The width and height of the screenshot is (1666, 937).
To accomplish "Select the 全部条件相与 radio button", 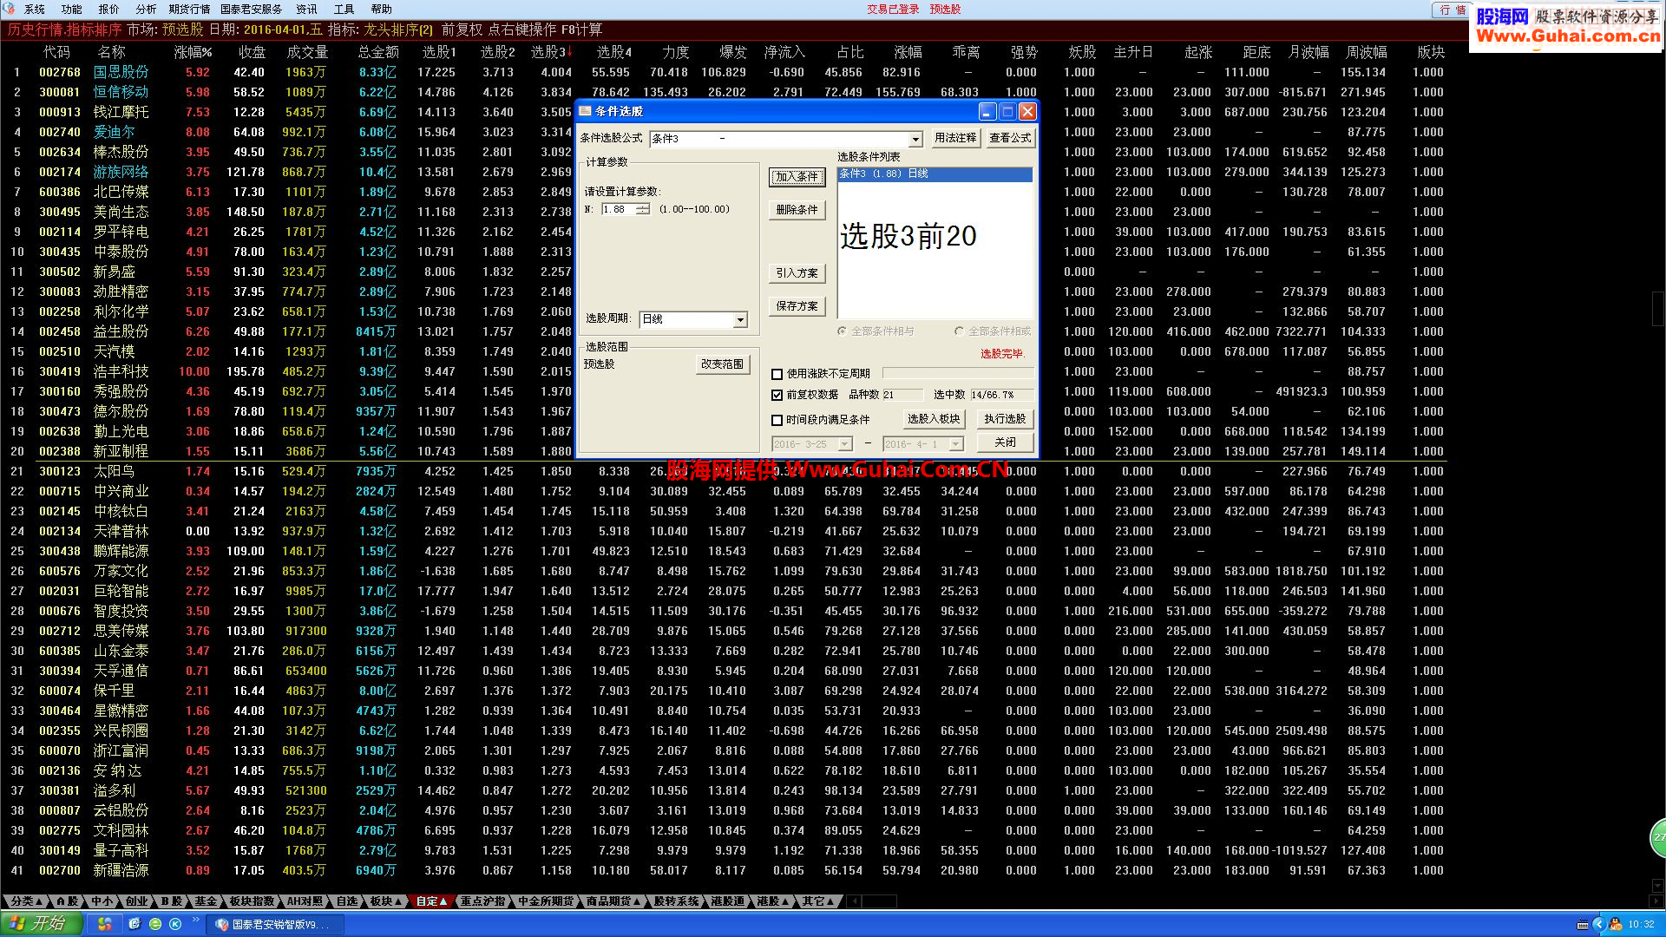I will point(842,331).
